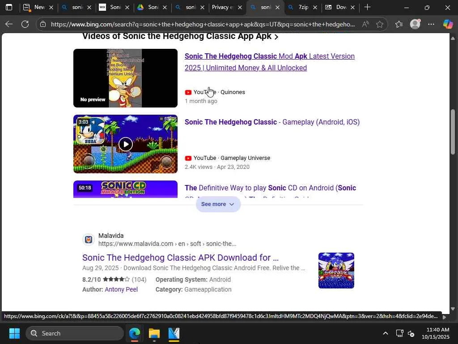Screen dimensions: 458x344
Task: Open Videos of Sonic the Hedgehog Classic App Apk heading
Action: pos(180,36)
